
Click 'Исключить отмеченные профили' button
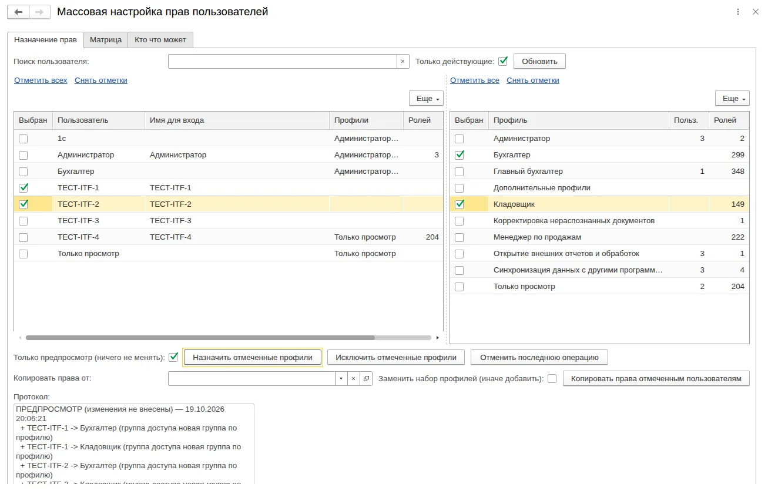point(396,357)
